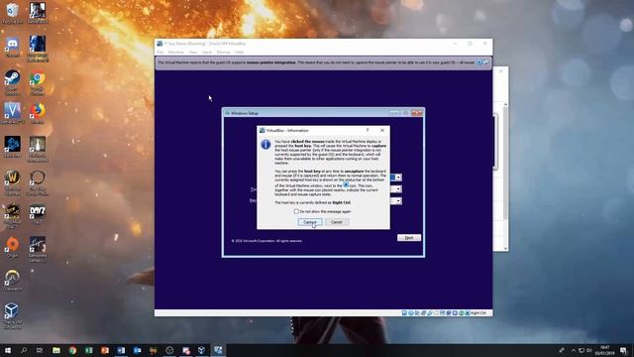Click the question mark help button in Information dialog
This screenshot has height=357, width=634.
(x=368, y=130)
